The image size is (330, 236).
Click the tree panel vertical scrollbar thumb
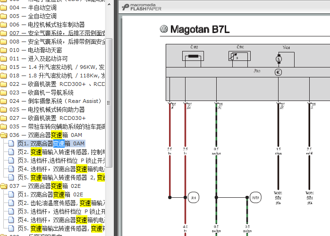[x=109, y=102]
